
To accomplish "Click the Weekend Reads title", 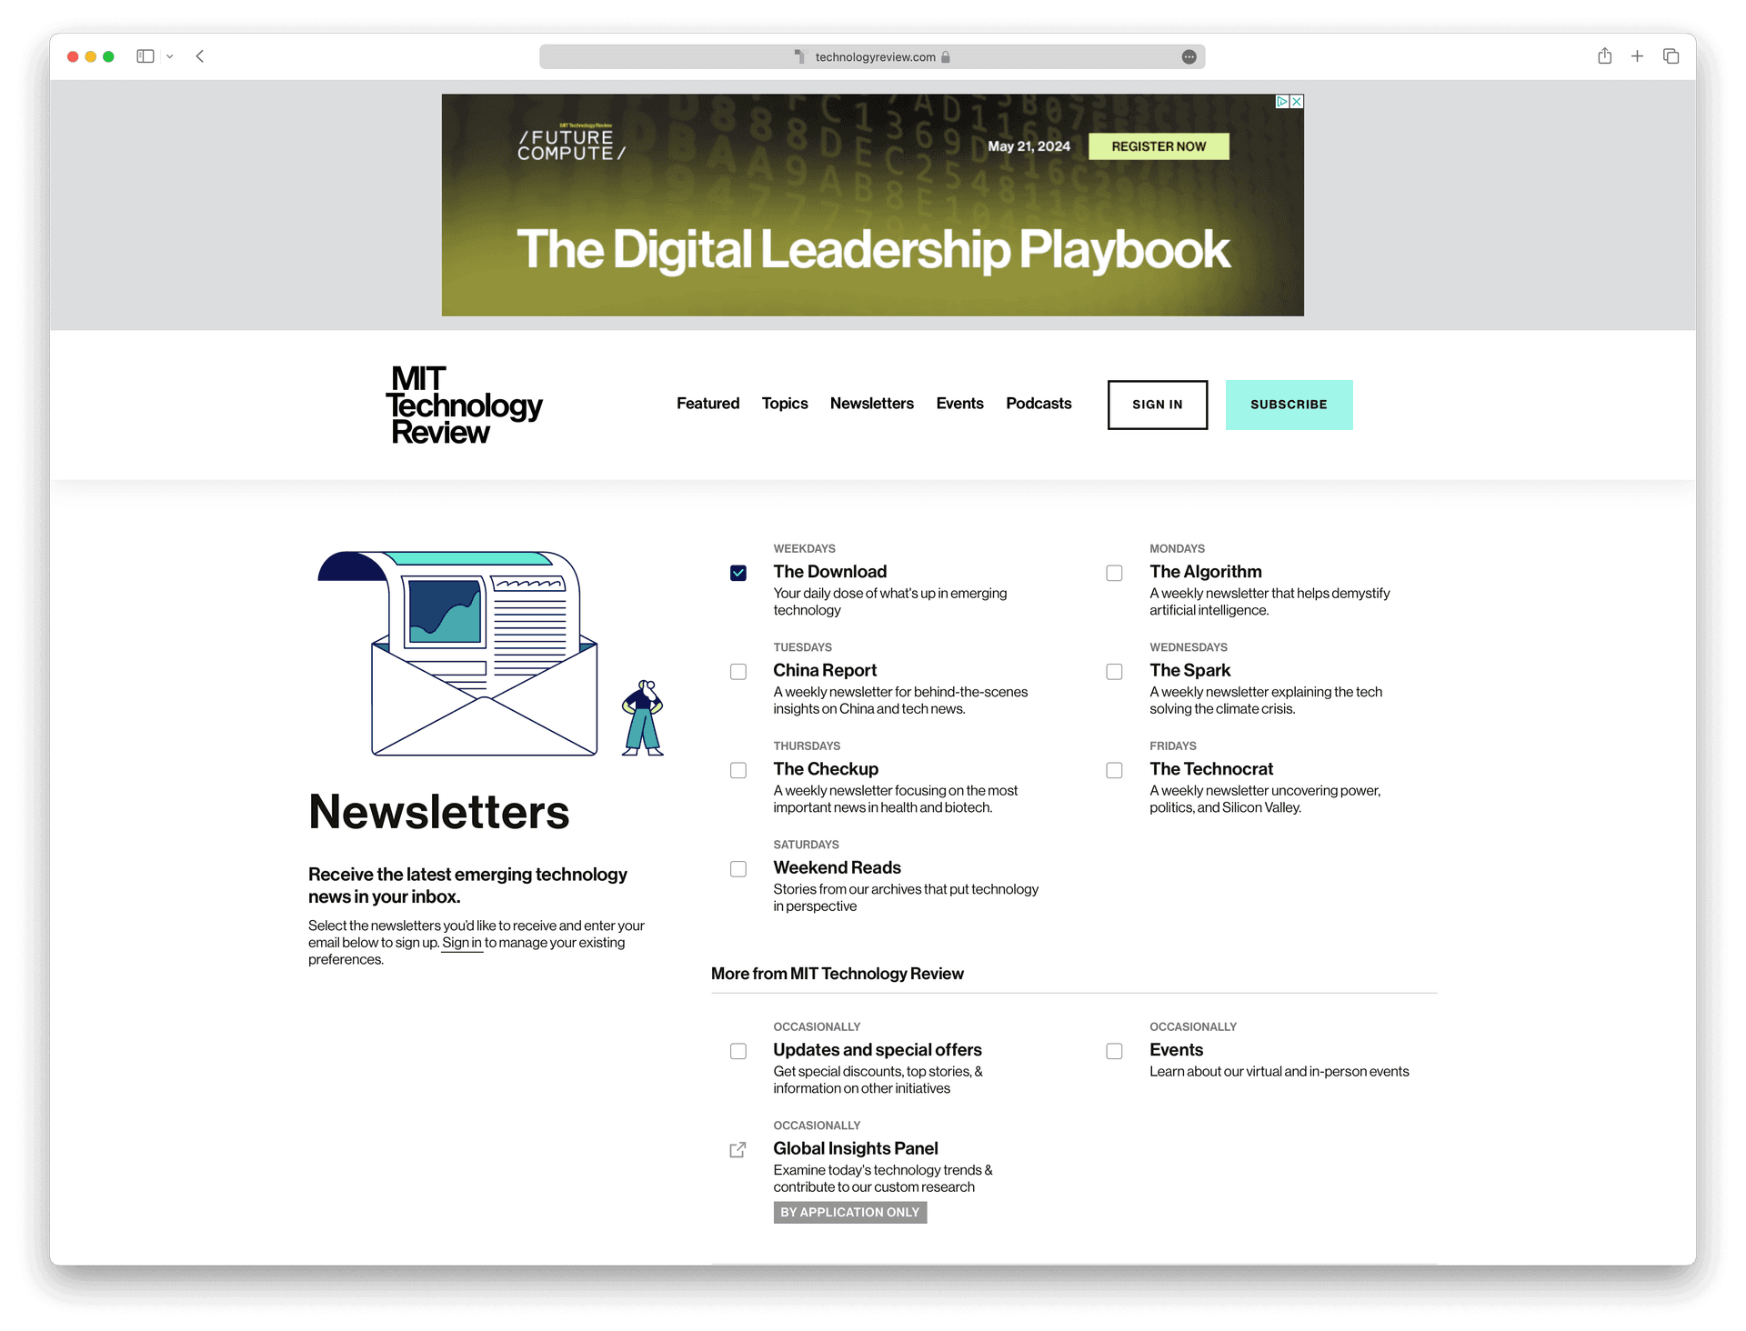I will tap(837, 868).
